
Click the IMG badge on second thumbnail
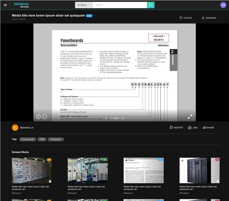[105, 160]
